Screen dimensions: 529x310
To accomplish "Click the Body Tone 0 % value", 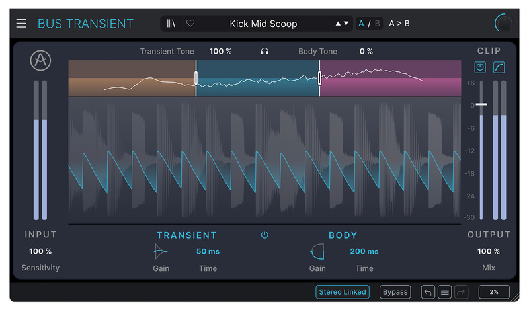I will [366, 52].
